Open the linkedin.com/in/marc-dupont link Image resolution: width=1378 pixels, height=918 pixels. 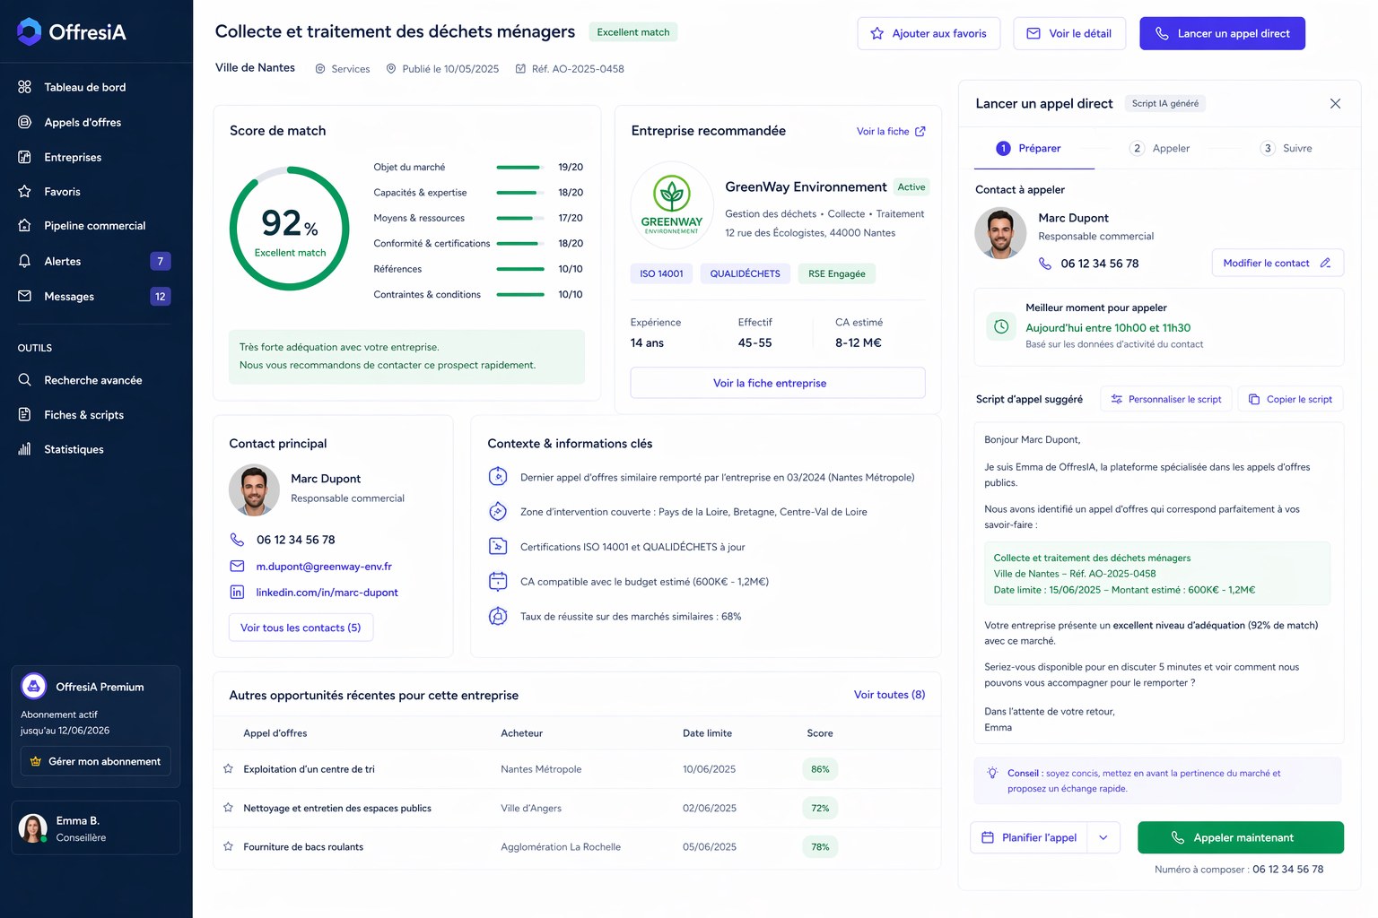[327, 593]
